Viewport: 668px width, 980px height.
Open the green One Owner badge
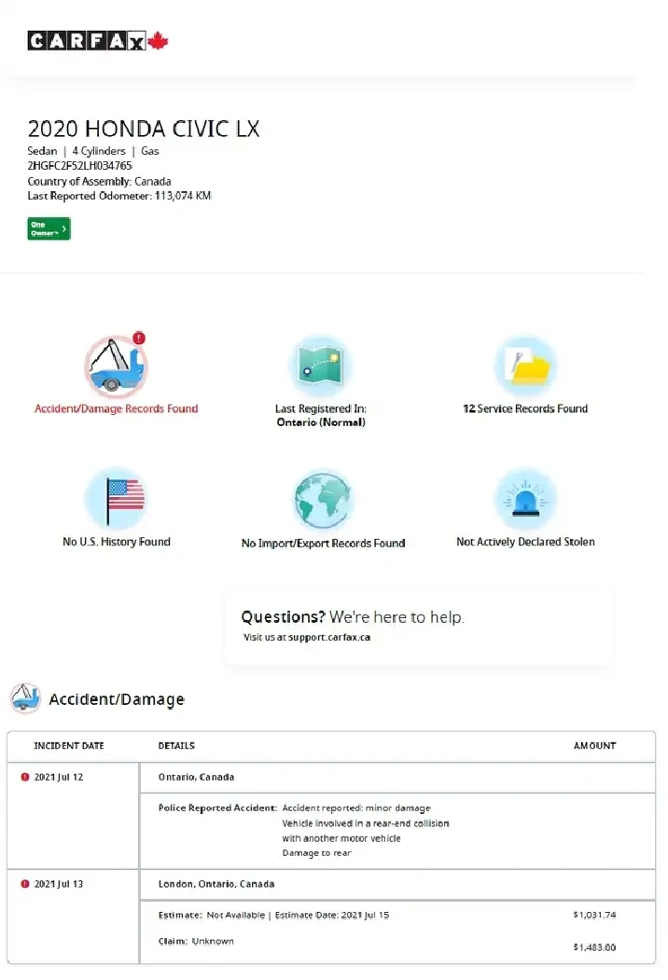49,228
